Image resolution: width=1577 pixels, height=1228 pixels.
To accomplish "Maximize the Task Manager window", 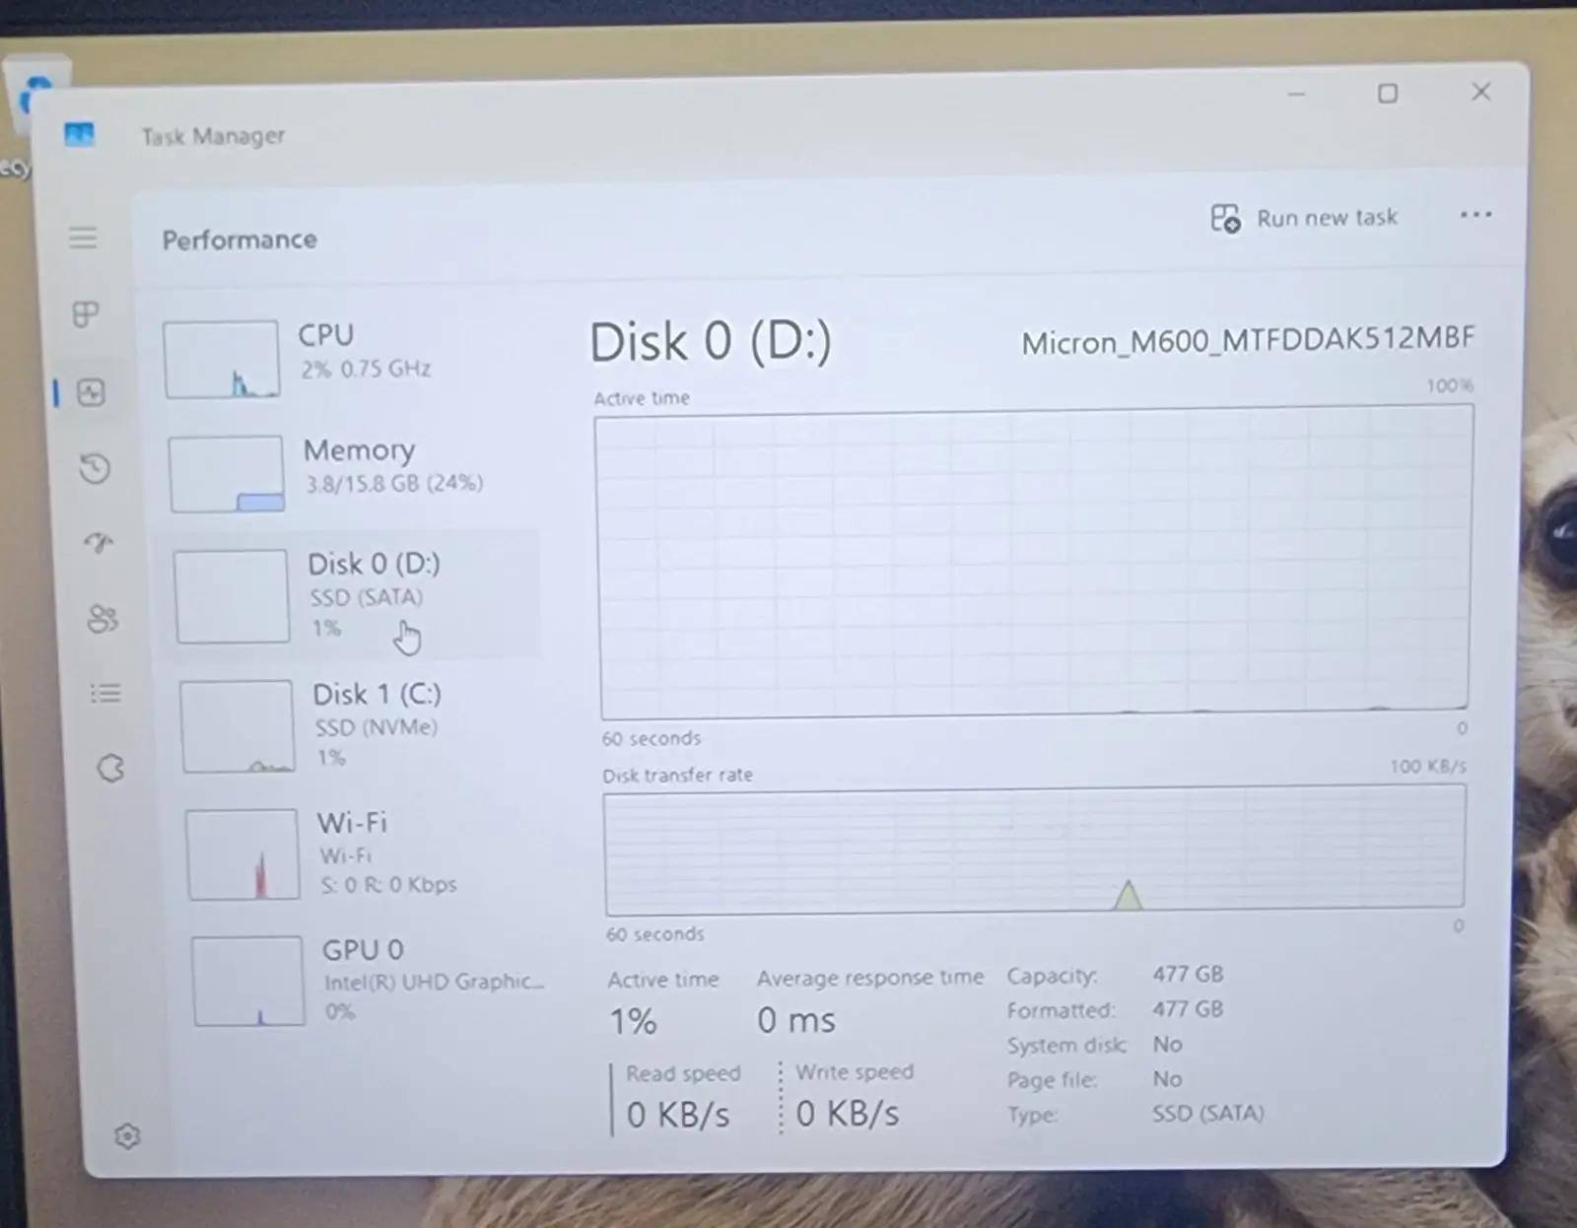I will 1387,94.
